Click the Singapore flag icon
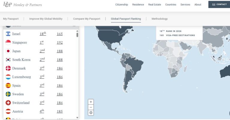The width and height of the screenshot is (230, 120). 8,42
